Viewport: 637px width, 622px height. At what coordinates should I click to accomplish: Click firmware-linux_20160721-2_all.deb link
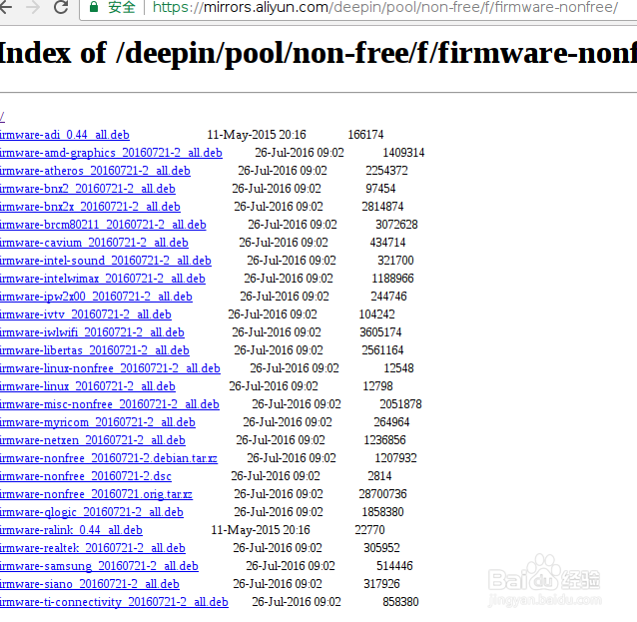tap(88, 386)
